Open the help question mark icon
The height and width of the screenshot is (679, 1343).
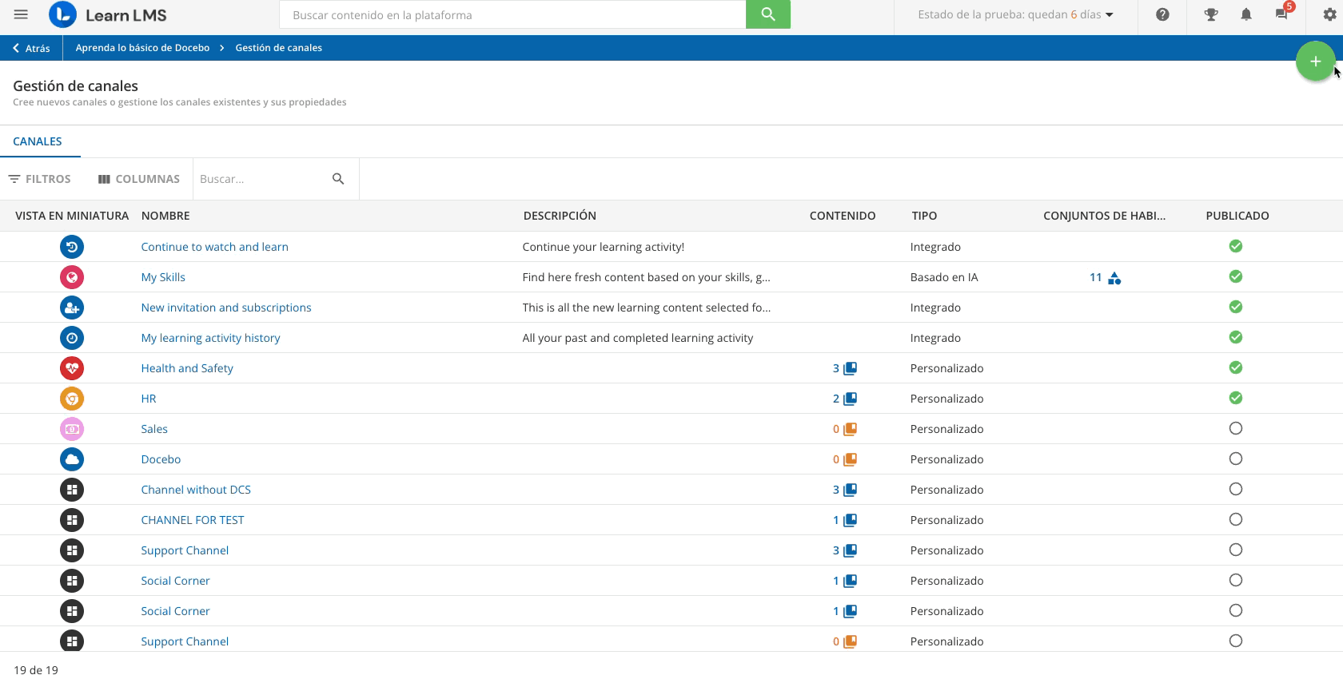tap(1162, 14)
